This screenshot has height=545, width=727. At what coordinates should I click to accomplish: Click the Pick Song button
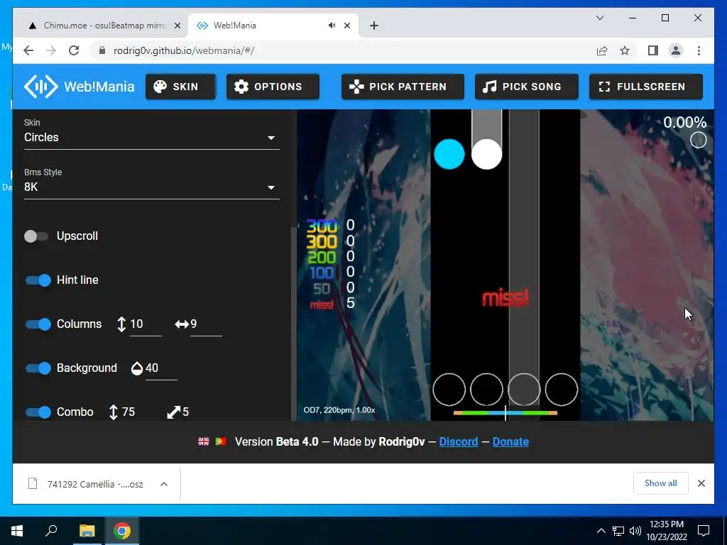[x=526, y=87]
